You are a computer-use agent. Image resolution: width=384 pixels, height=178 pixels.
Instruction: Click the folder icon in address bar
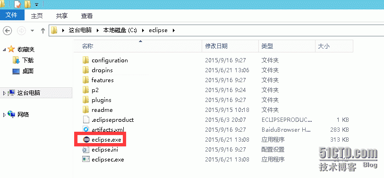click(54, 30)
